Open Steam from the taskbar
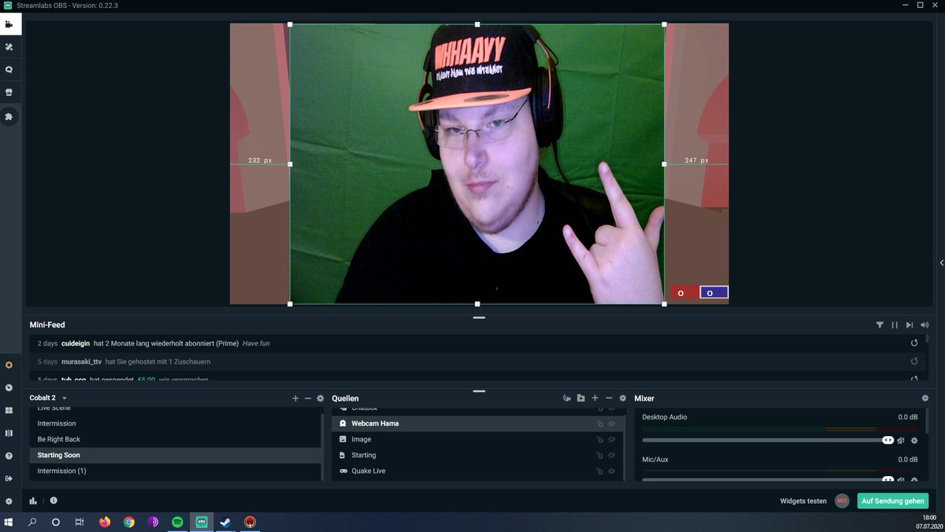 [x=225, y=522]
